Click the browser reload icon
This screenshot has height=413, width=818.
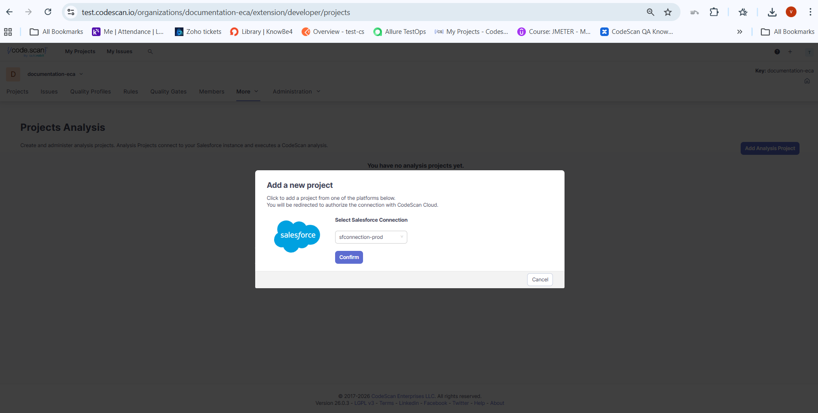pos(48,12)
